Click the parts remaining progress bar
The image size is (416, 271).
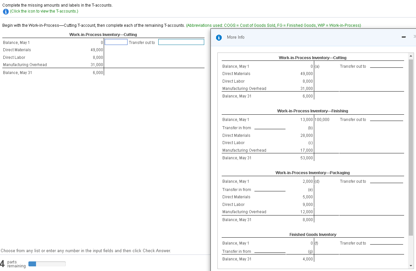click(x=47, y=264)
